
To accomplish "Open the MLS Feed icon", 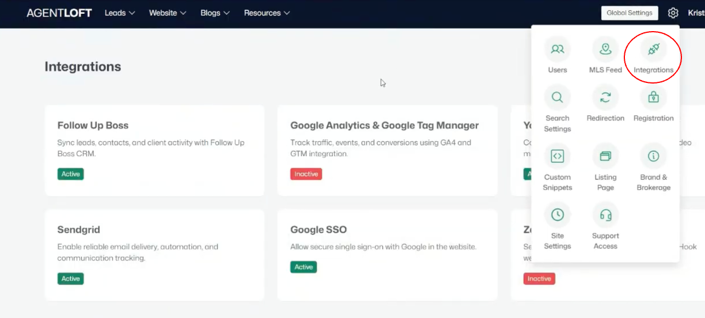I will 605,50.
